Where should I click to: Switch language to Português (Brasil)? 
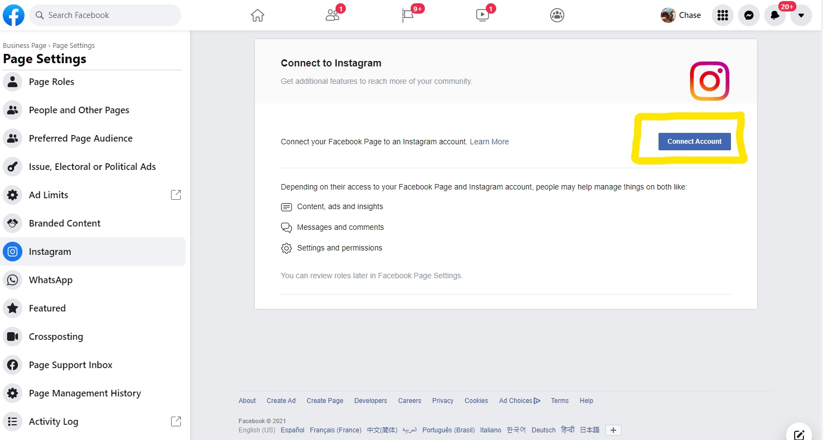448,430
